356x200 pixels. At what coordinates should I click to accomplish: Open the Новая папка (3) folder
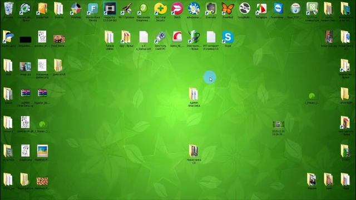(x=194, y=151)
